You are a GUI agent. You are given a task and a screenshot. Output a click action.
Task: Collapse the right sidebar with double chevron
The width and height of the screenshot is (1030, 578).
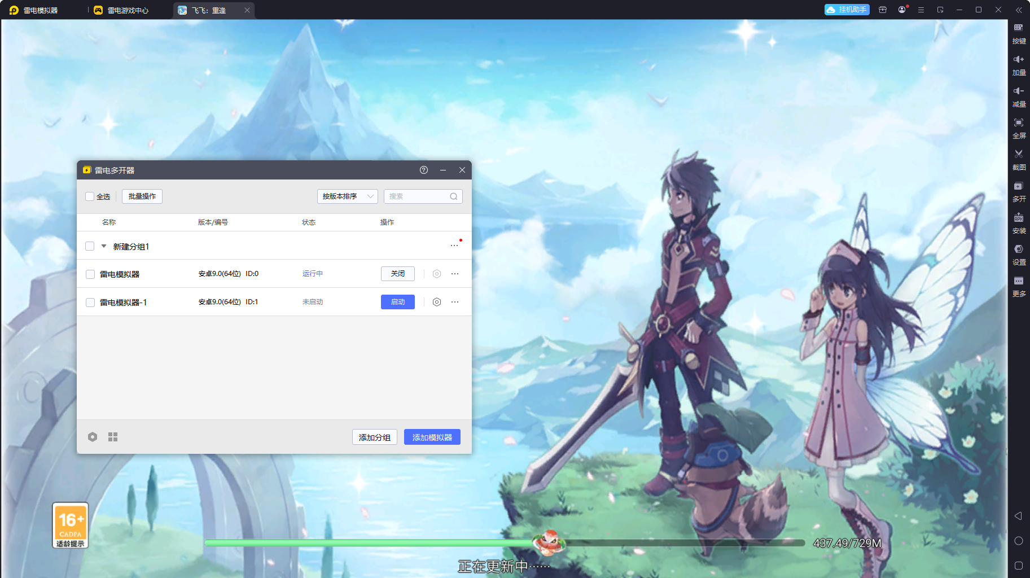tap(1019, 10)
